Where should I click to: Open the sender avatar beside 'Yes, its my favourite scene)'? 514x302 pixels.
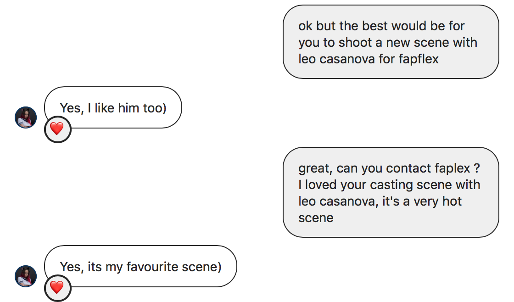click(x=26, y=276)
